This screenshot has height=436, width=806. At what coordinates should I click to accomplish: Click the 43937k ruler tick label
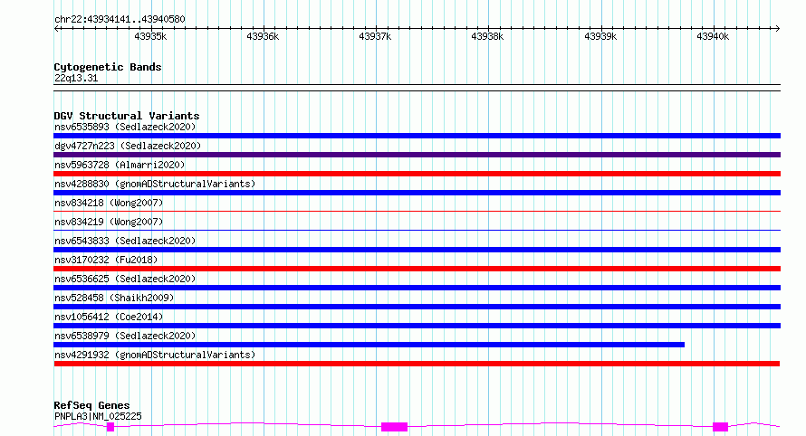tap(375, 36)
